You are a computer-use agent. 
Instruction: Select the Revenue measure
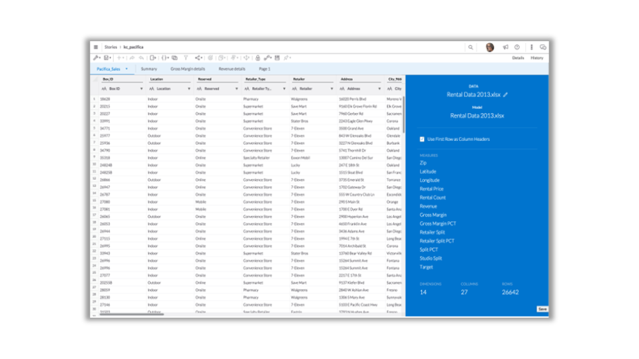[428, 206]
